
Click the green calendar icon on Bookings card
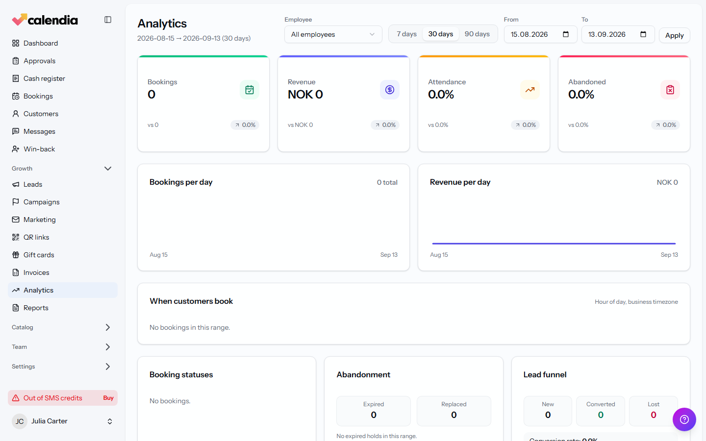click(x=250, y=90)
